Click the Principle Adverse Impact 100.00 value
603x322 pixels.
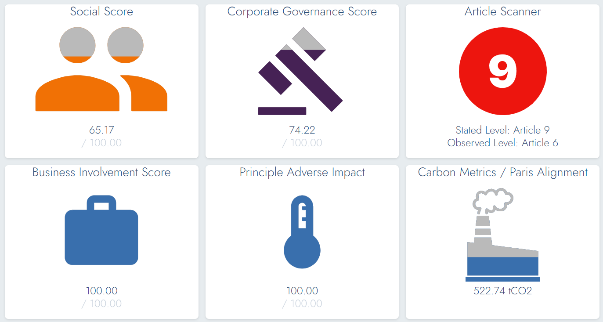(x=302, y=291)
